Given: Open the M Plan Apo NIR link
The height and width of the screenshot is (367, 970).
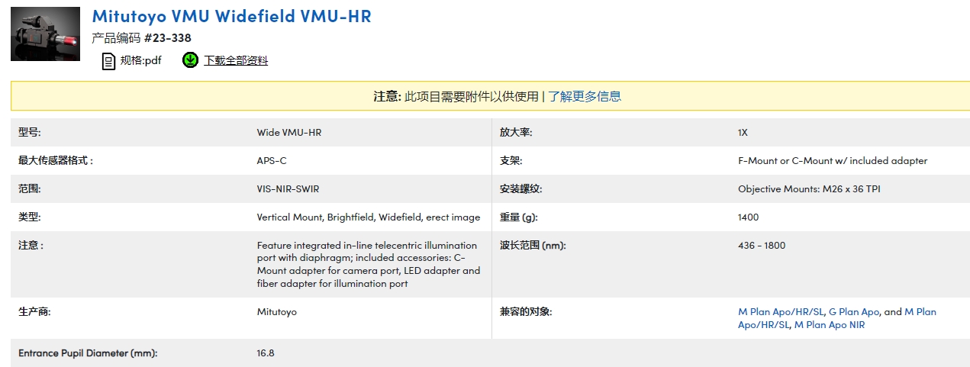Looking at the screenshot, I should [830, 325].
